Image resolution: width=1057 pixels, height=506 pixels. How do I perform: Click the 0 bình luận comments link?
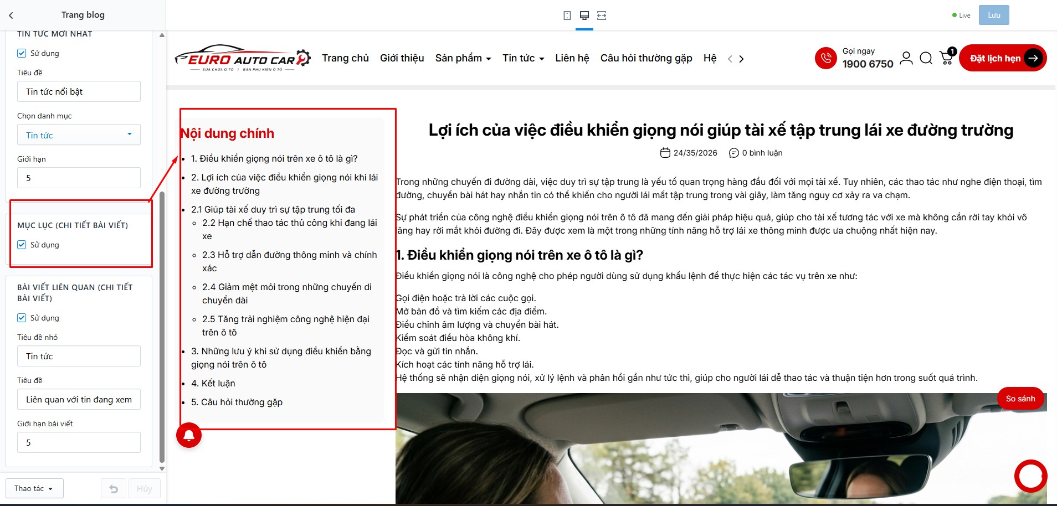(762, 153)
